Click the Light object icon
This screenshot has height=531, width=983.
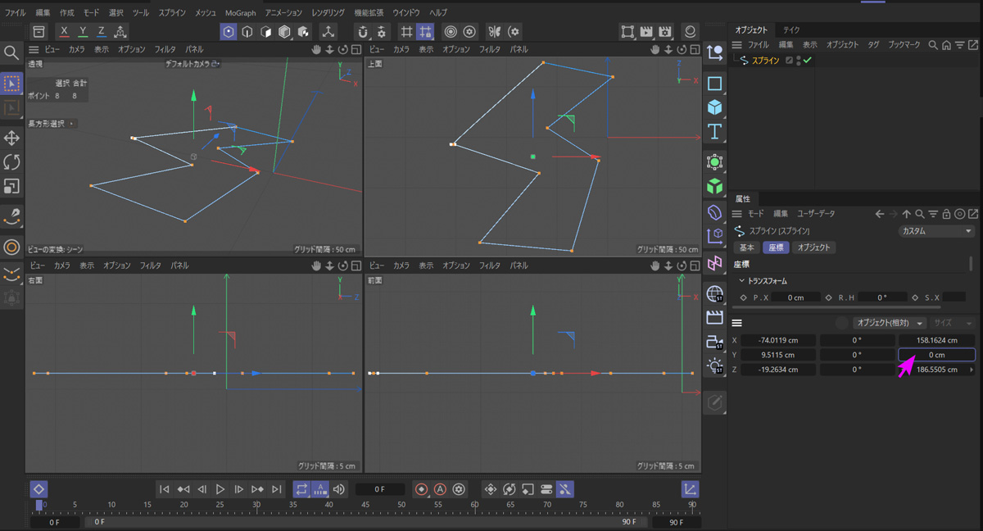(x=715, y=366)
